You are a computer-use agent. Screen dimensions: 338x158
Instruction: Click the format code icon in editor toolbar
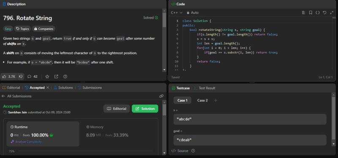(x=303, y=13)
